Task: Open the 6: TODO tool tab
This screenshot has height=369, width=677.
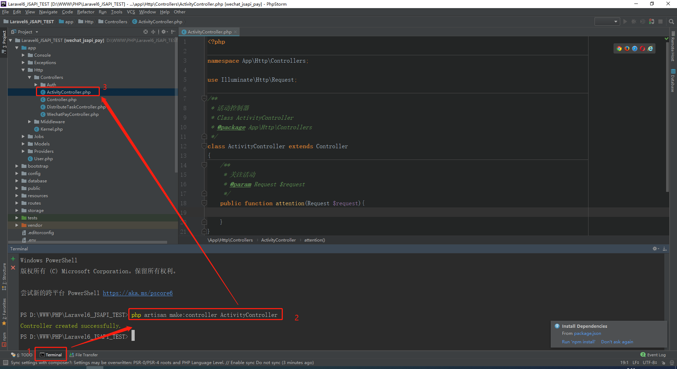Action: pos(22,355)
